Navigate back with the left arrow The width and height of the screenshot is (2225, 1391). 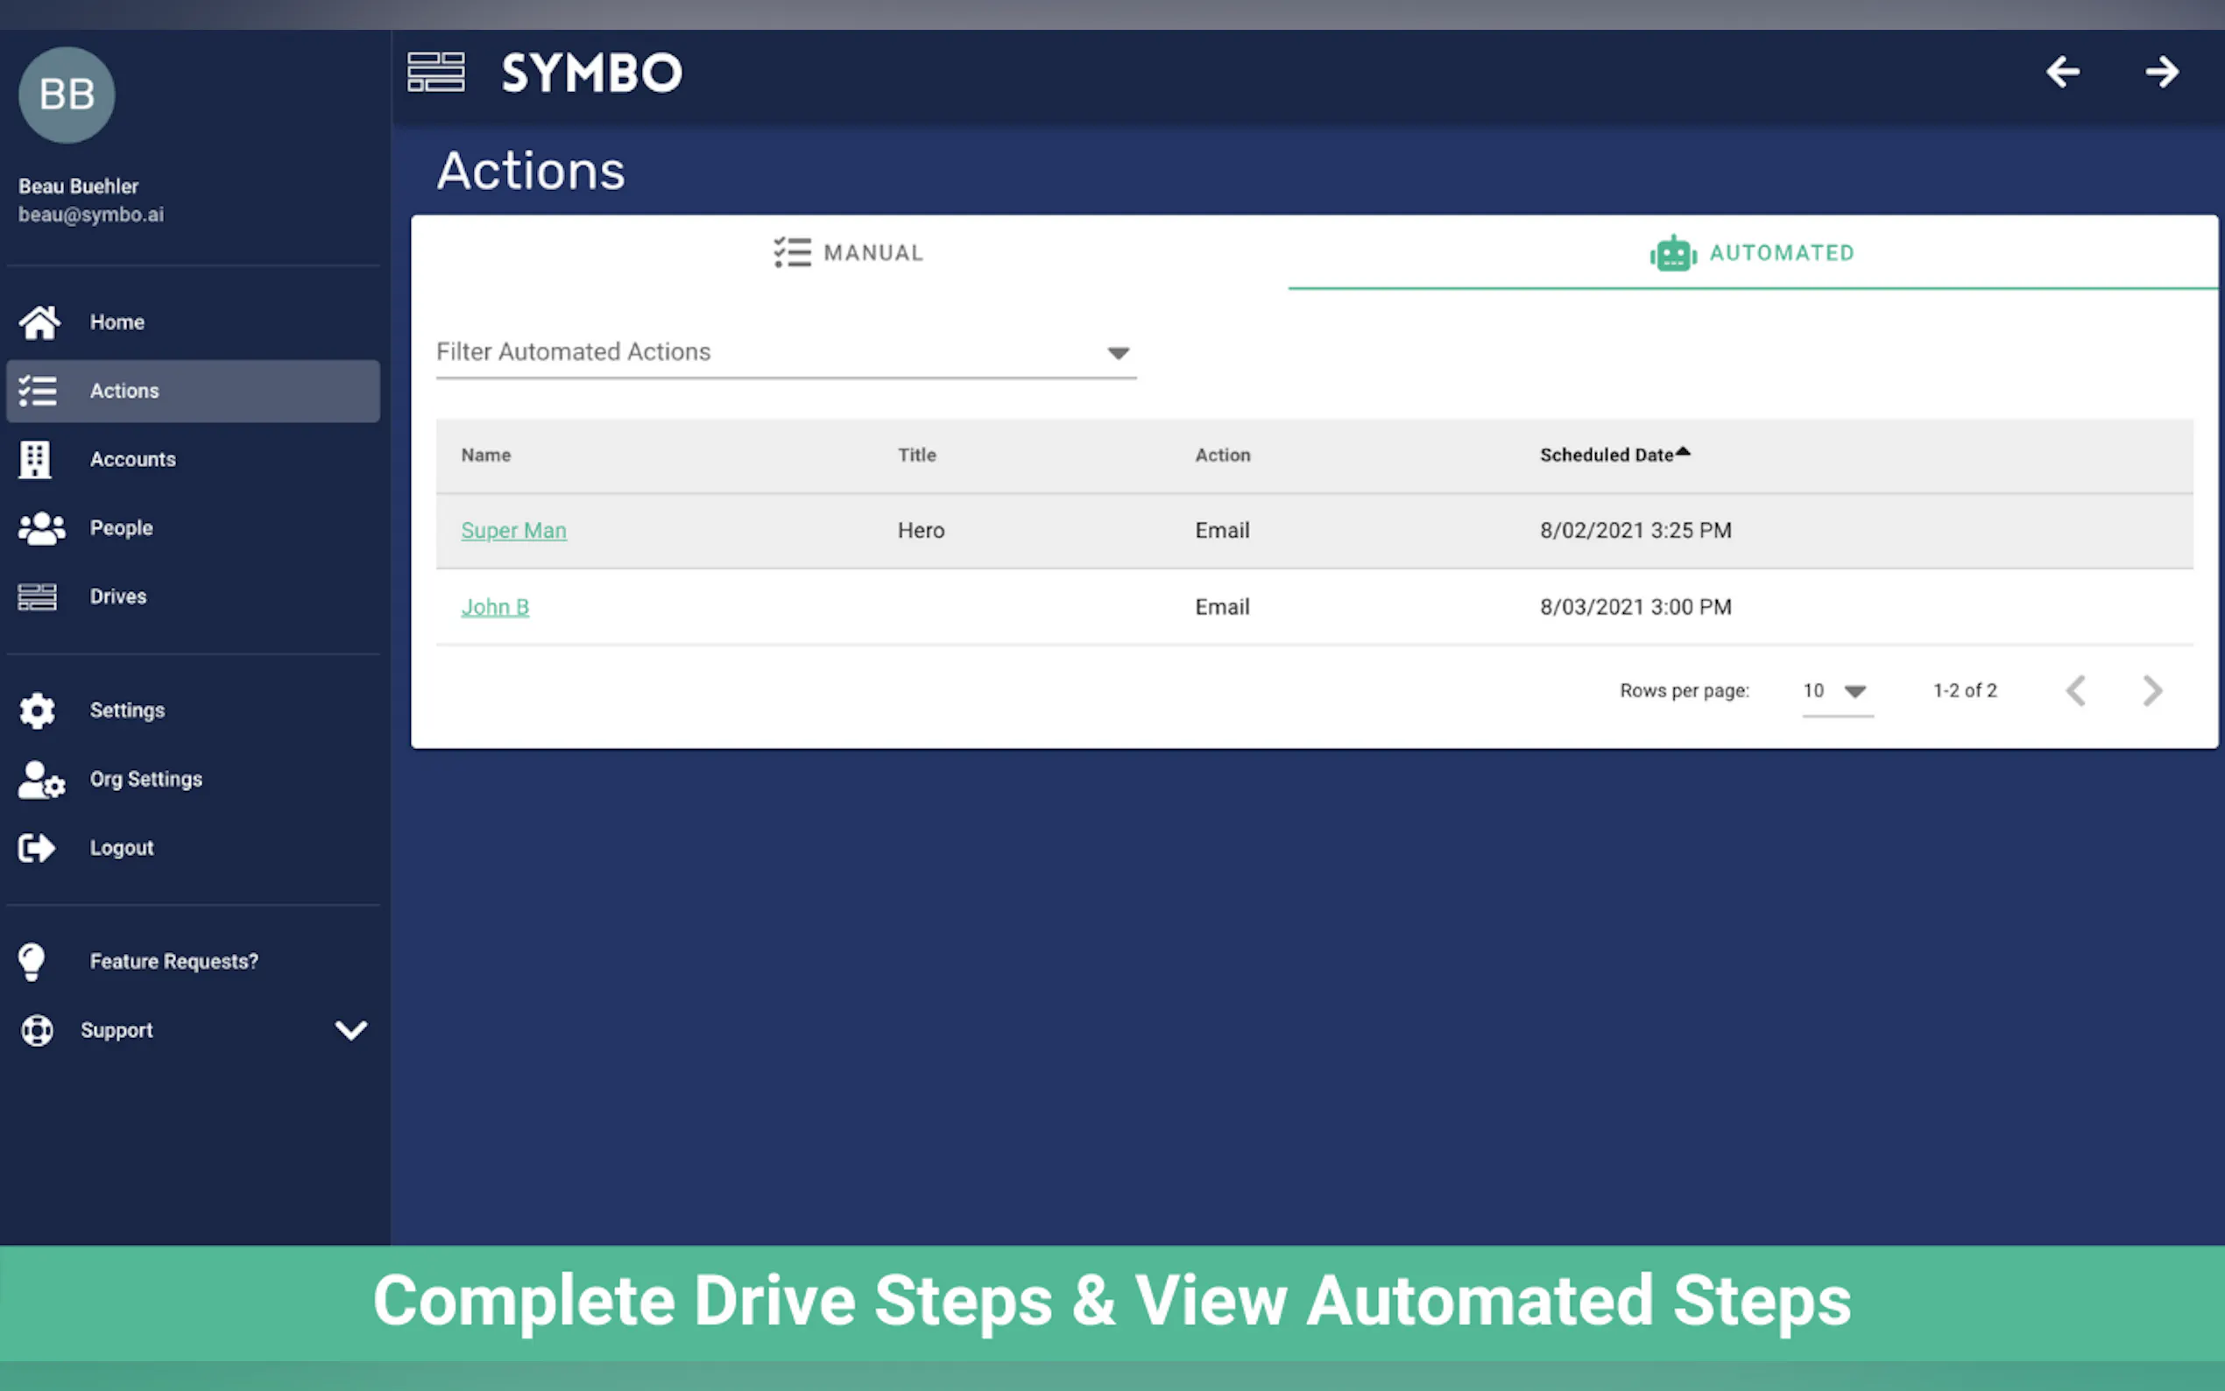[x=2062, y=72]
